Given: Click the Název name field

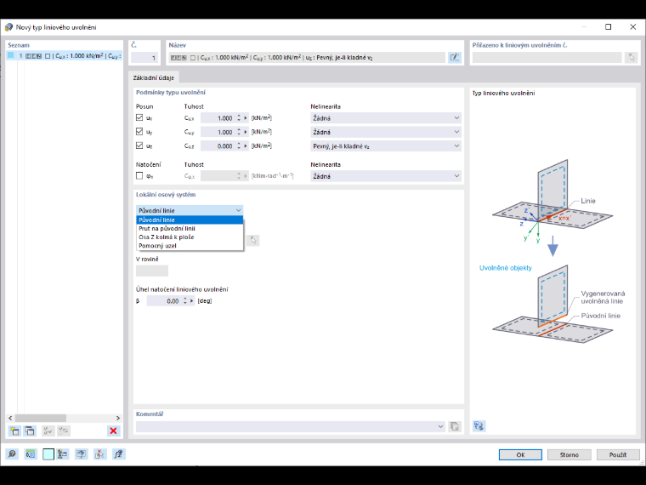Looking at the screenshot, I should pyautogui.click(x=307, y=58).
